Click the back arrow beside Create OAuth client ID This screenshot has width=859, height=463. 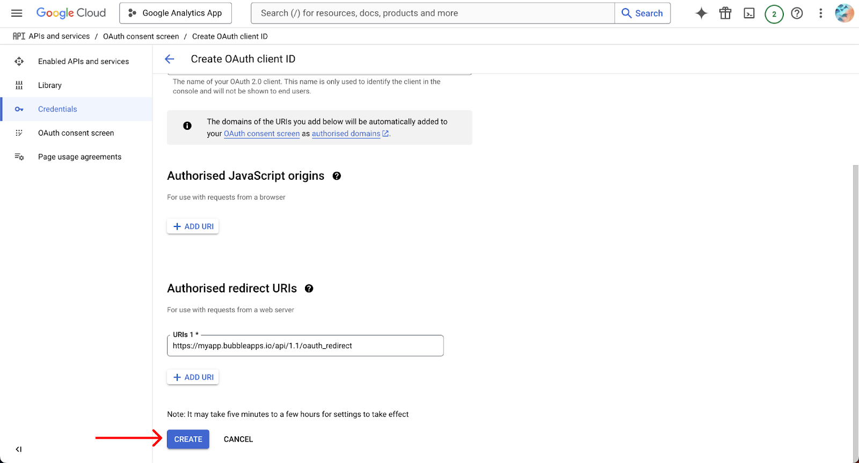coord(170,59)
